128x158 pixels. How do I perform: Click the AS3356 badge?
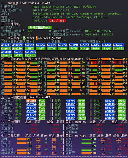click(x=63, y=45)
